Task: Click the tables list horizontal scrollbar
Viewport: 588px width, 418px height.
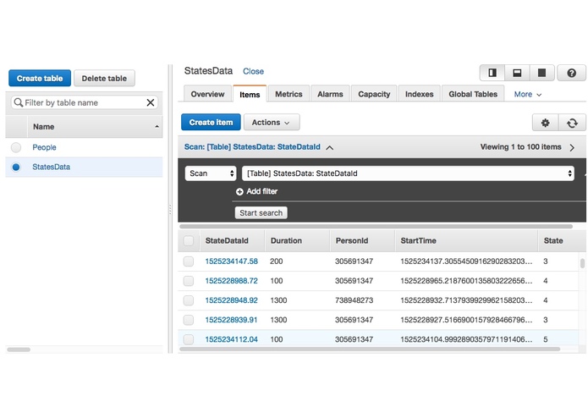Action: pyautogui.click(x=19, y=349)
